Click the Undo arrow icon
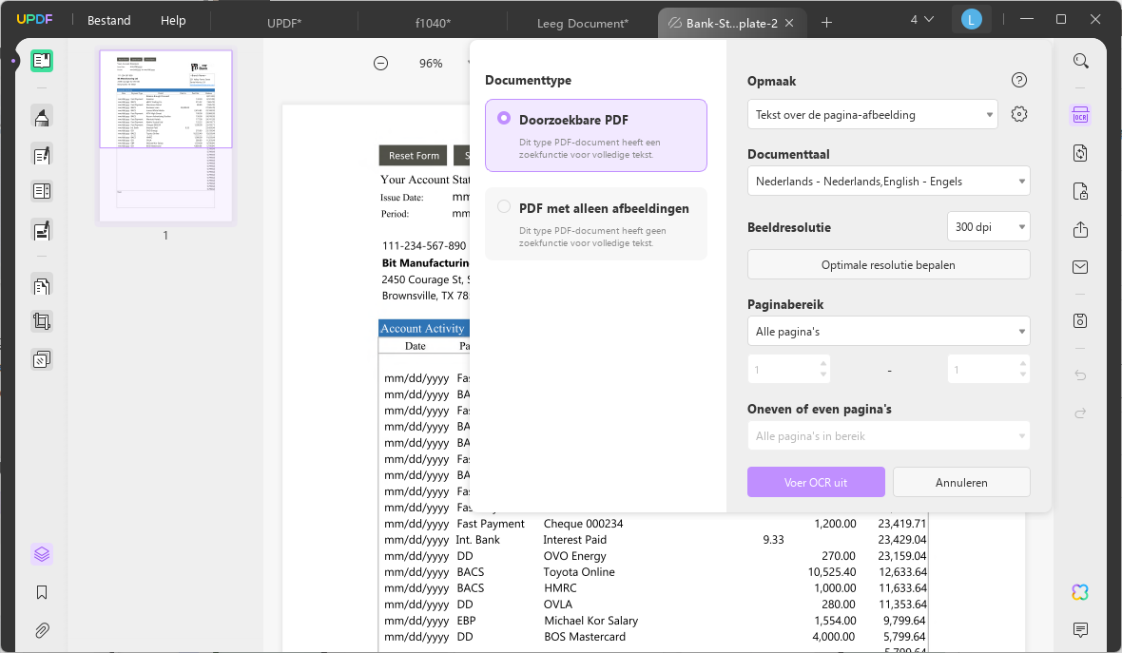The width and height of the screenshot is (1122, 653). pos(1080,375)
